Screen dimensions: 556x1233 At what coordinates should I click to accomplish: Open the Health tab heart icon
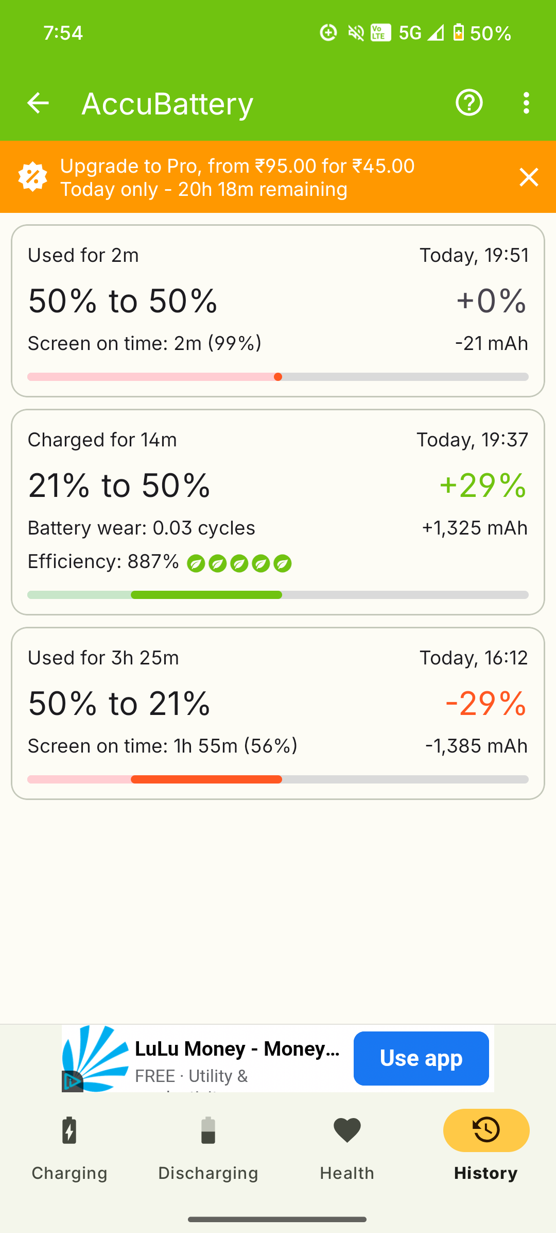pos(347,1130)
